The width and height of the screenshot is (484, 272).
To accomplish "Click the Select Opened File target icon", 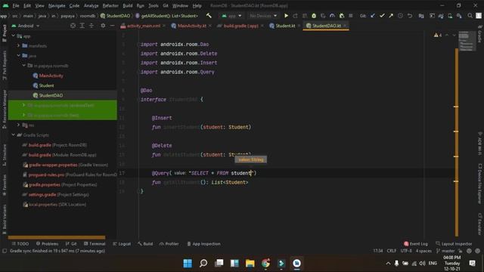I will (73, 26).
